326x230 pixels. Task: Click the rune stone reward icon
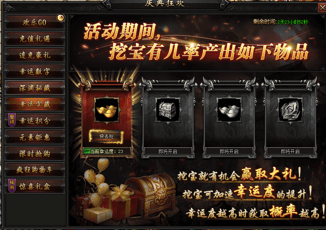point(290,110)
